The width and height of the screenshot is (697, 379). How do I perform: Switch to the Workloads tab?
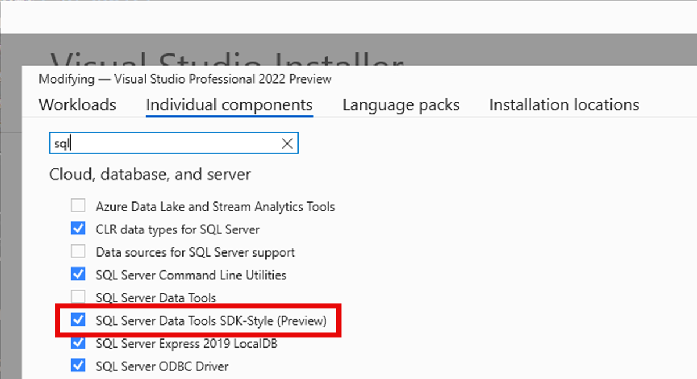(x=77, y=104)
